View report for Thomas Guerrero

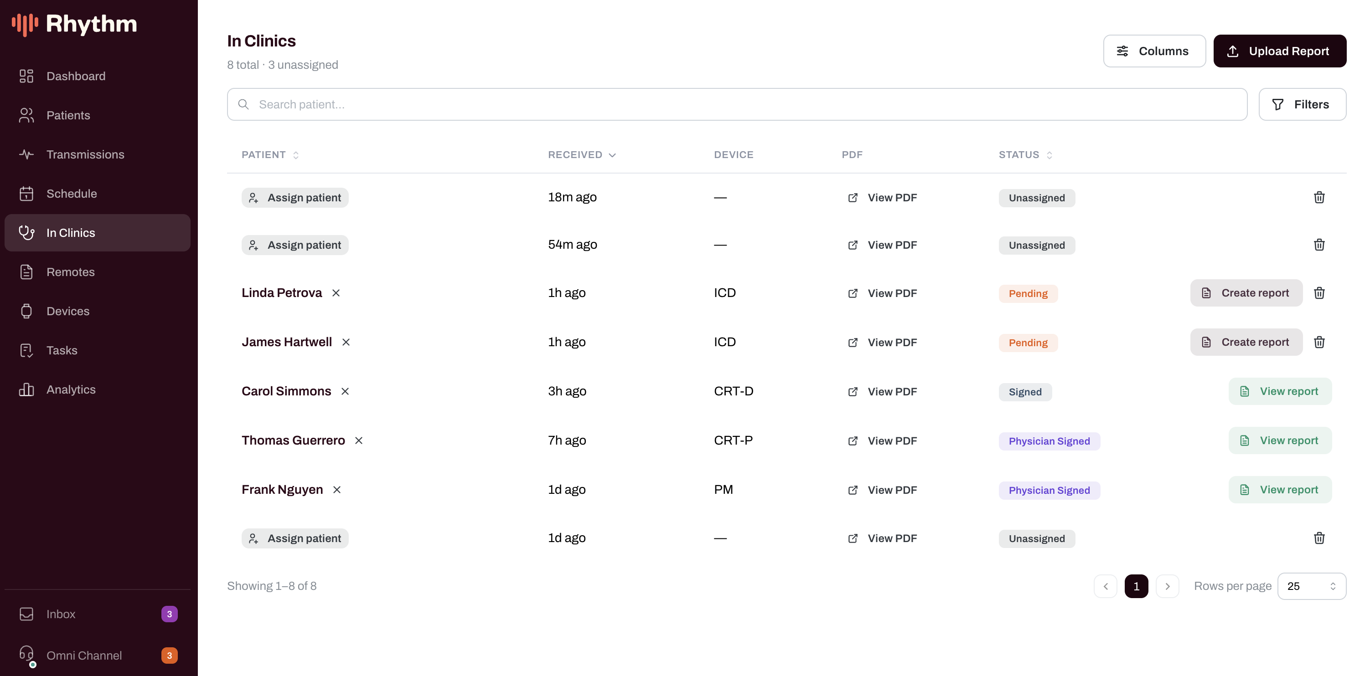[1280, 440]
